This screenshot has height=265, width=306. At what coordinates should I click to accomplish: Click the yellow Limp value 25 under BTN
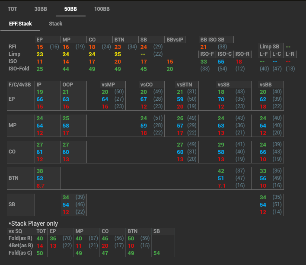click(x=118, y=54)
